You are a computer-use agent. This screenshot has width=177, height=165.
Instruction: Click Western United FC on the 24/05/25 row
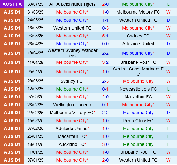point(138,20)
